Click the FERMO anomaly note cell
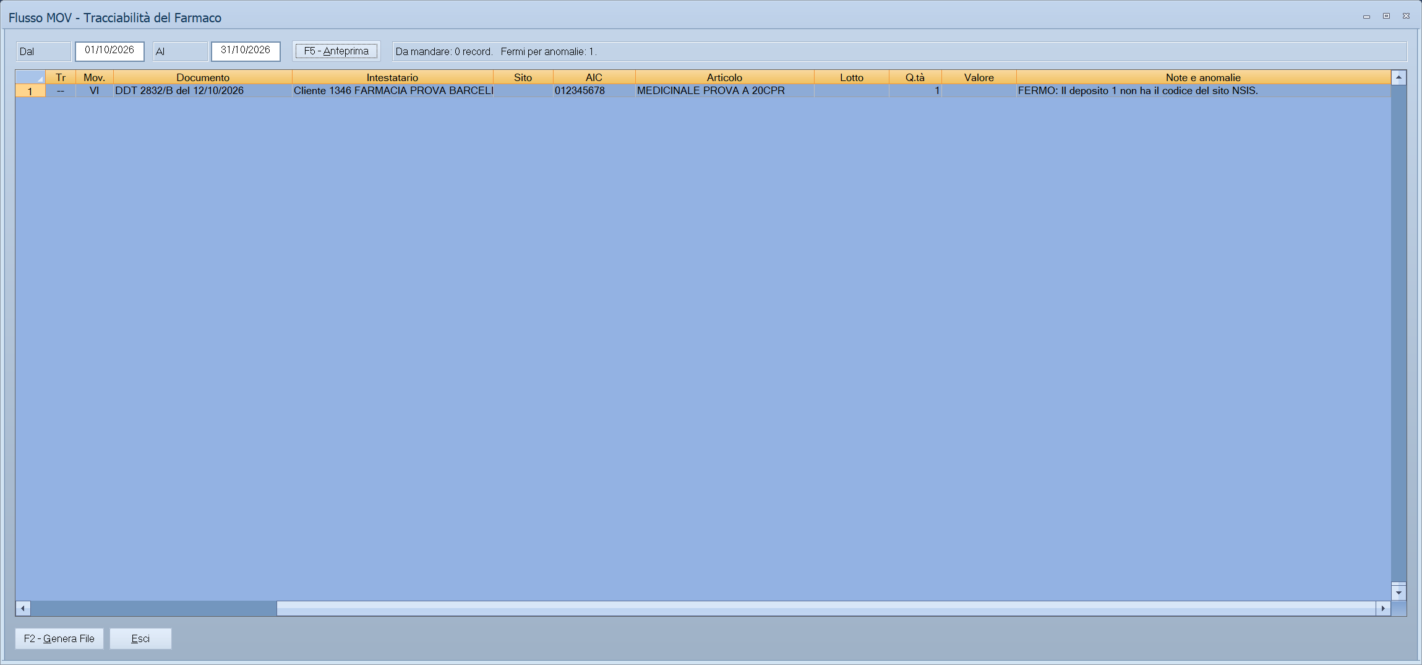This screenshot has width=1422, height=665. 1203,91
